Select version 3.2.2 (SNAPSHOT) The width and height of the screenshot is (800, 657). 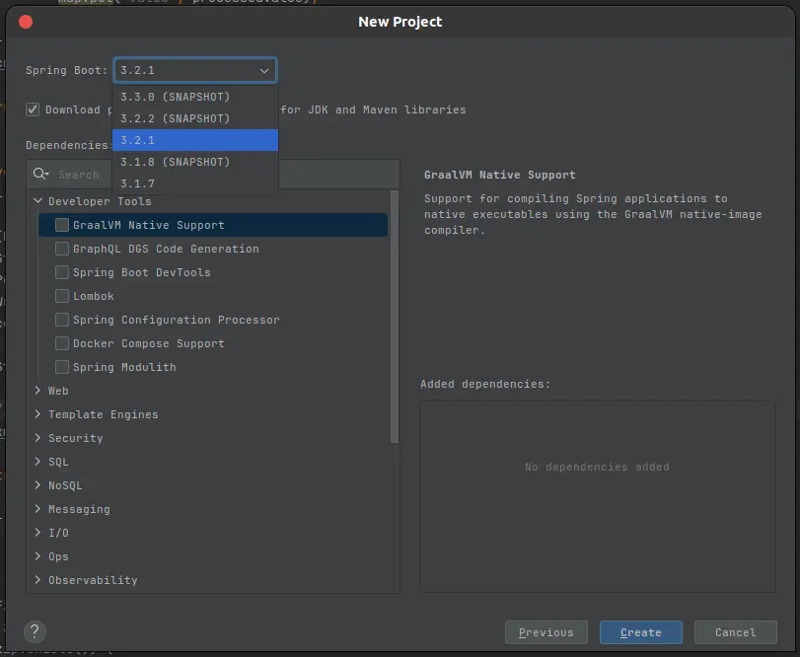pyautogui.click(x=195, y=118)
